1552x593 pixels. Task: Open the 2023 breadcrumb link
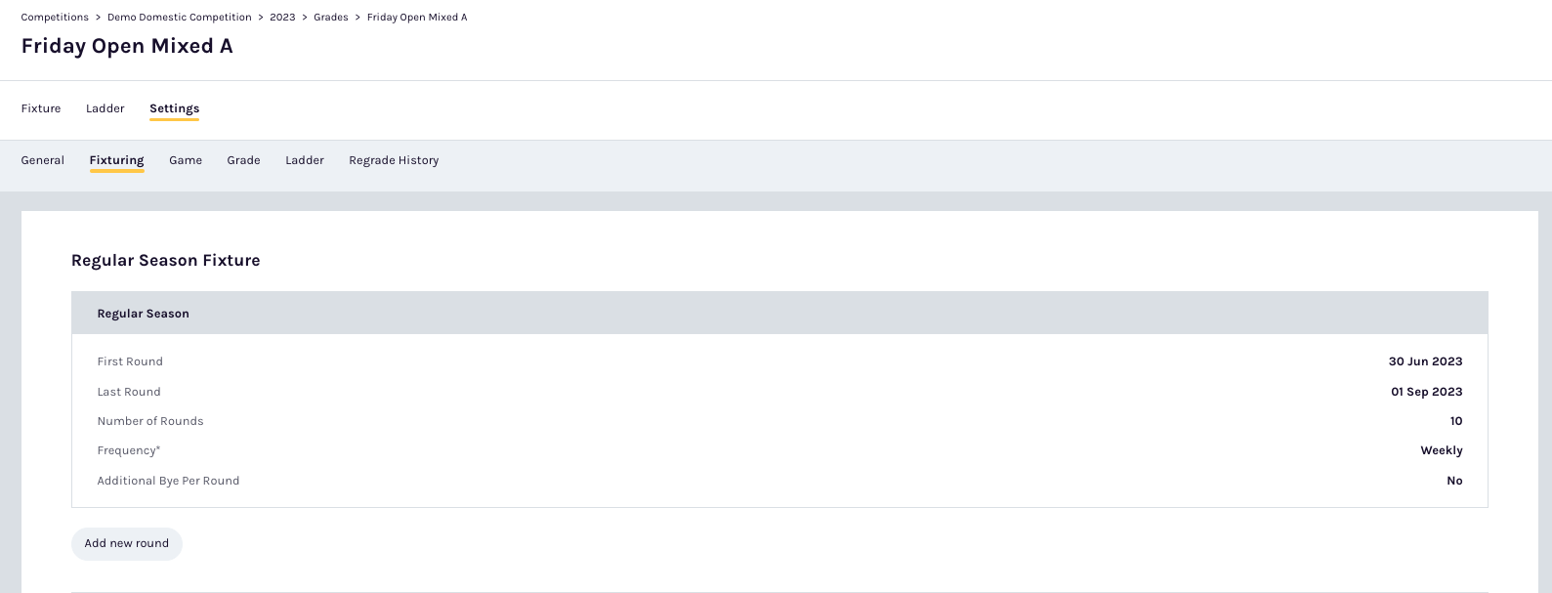click(x=282, y=18)
